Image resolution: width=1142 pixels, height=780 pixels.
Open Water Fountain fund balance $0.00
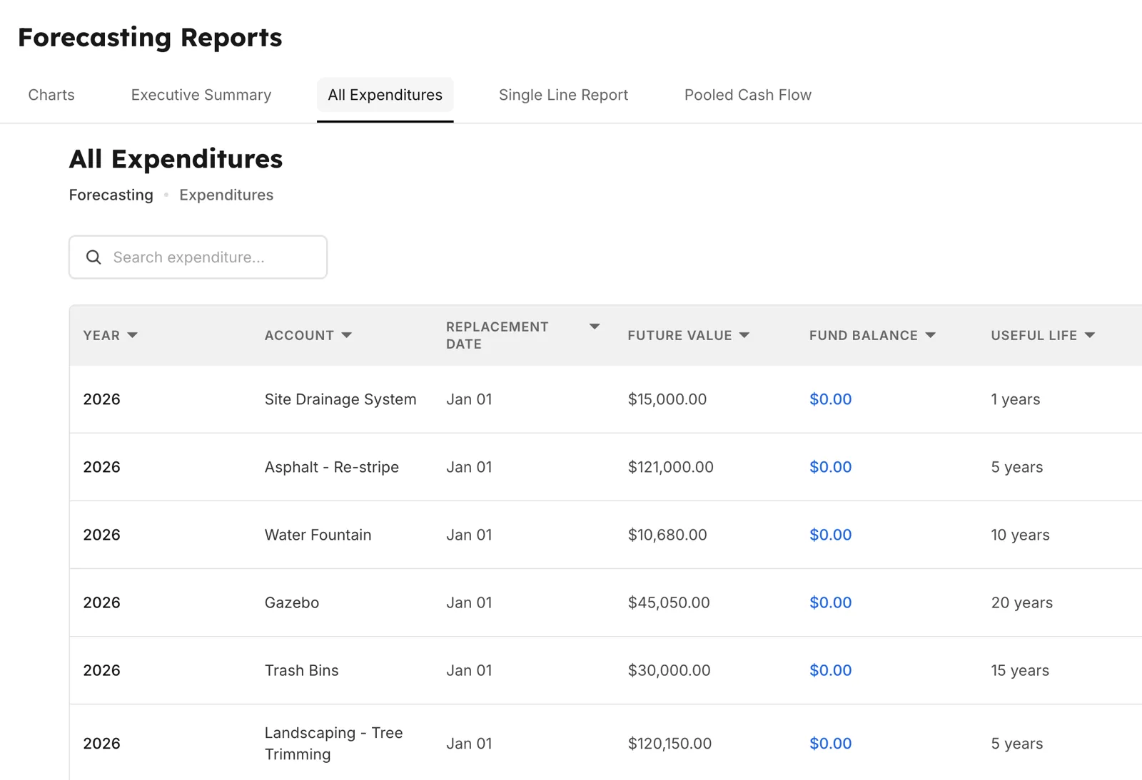coord(831,535)
